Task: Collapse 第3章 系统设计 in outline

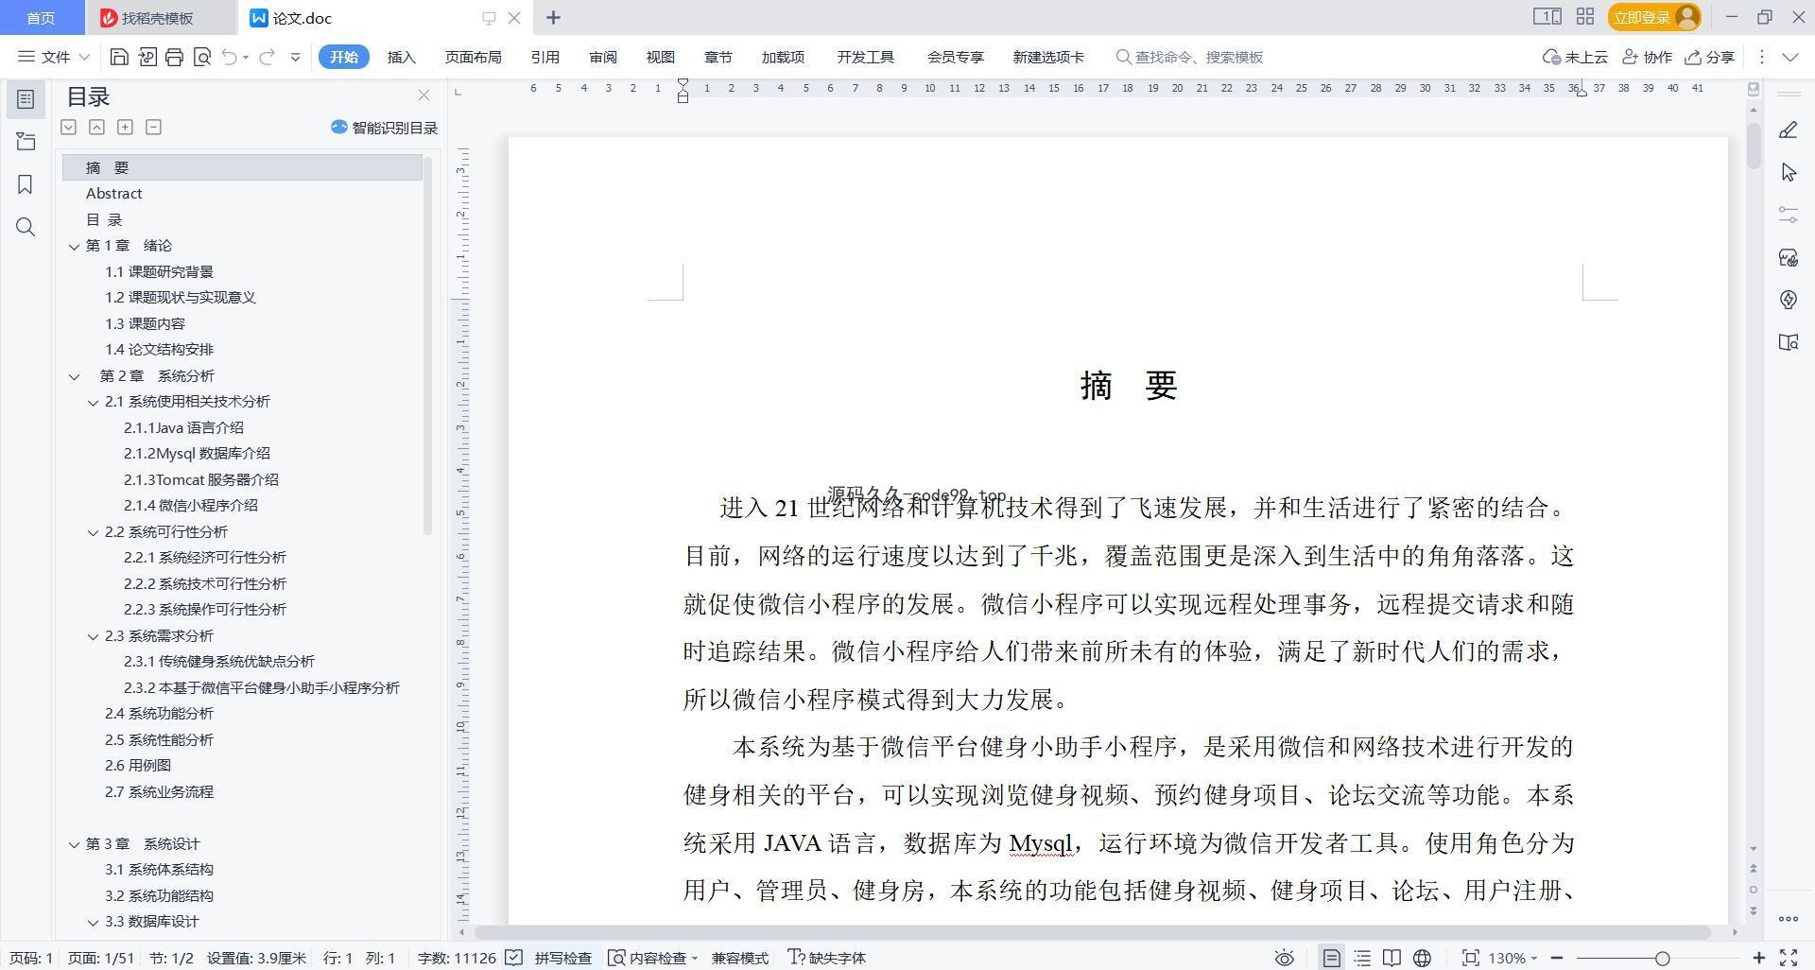Action: pyautogui.click(x=74, y=844)
